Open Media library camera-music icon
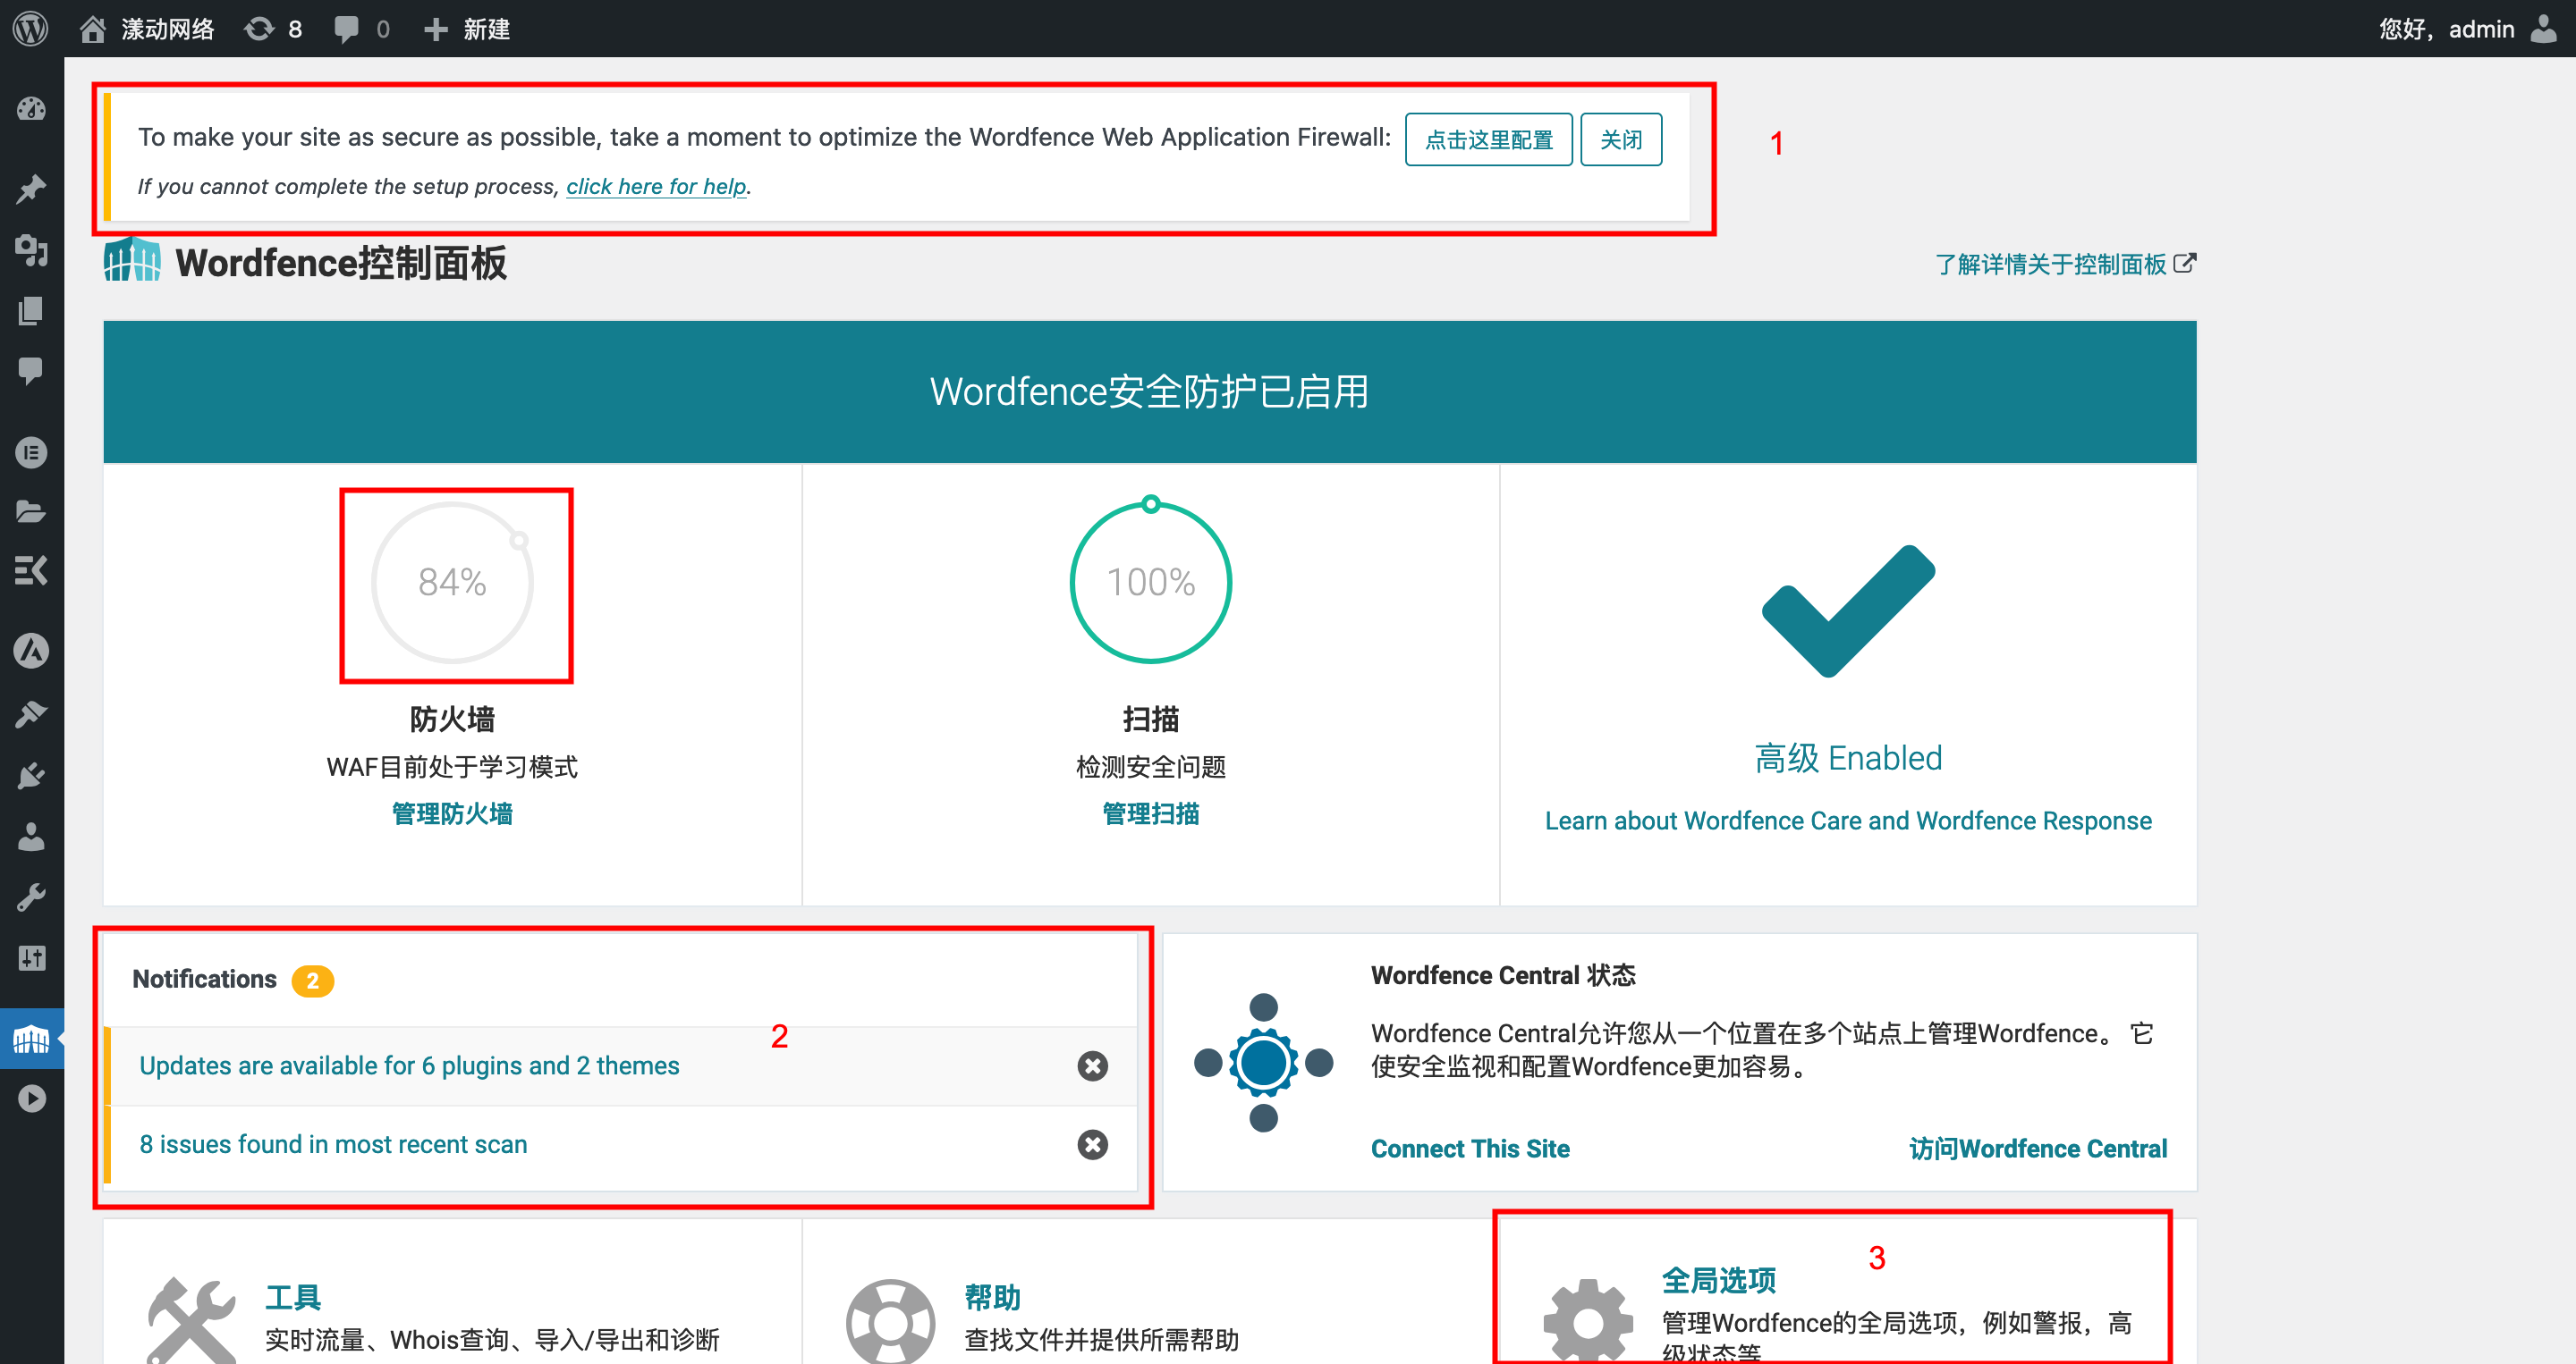2576x1364 pixels. click(x=31, y=249)
